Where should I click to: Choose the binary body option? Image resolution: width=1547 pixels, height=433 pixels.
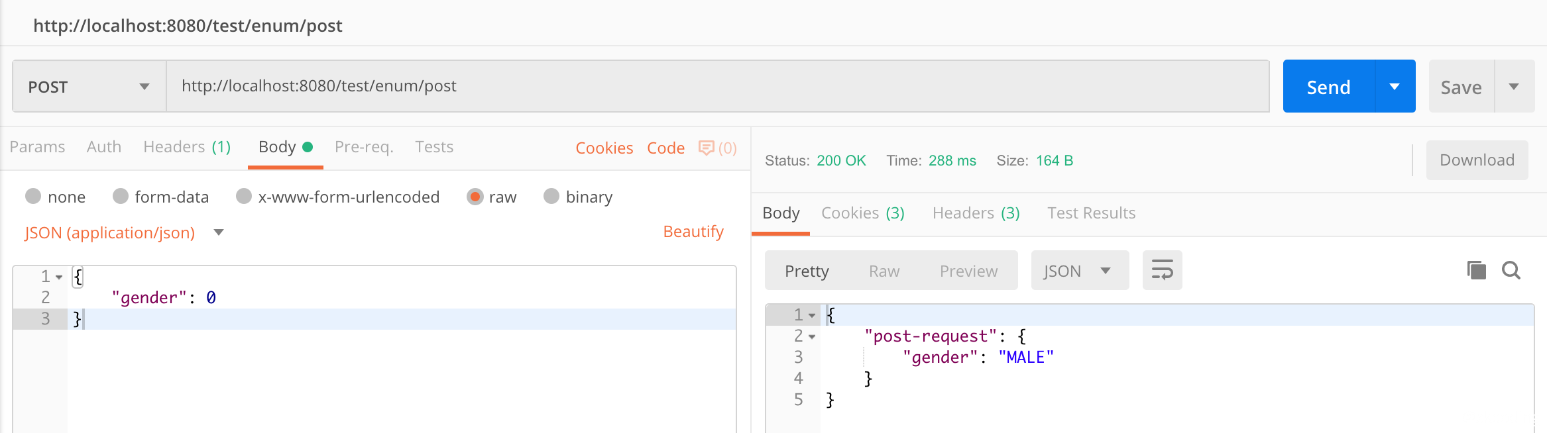coord(551,196)
